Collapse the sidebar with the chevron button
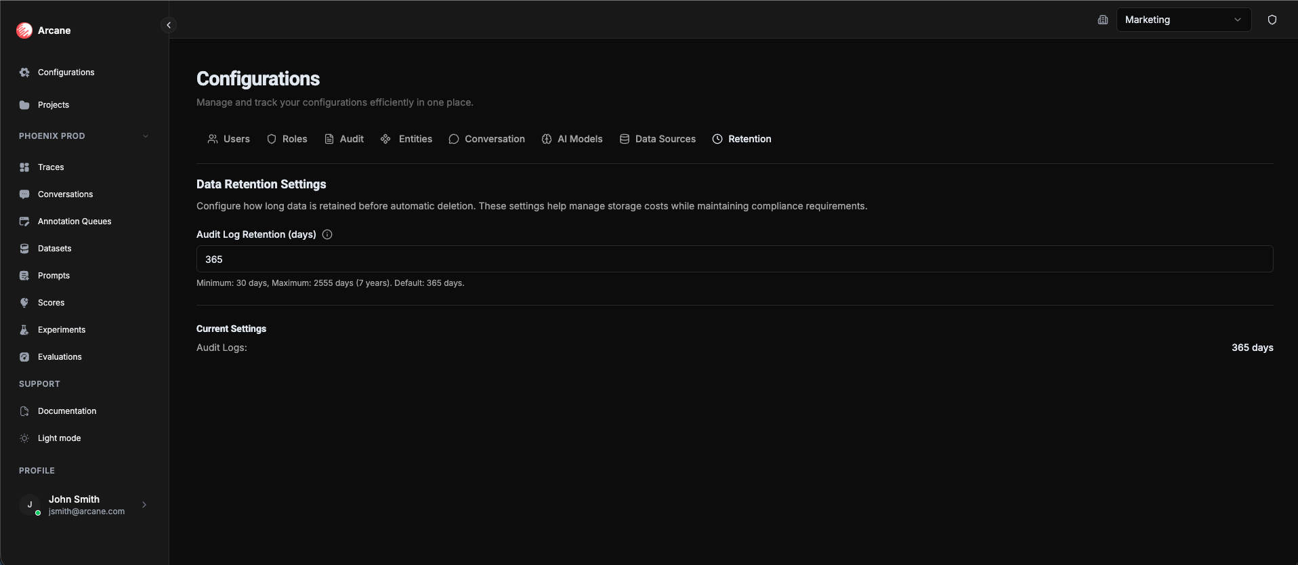Viewport: 1298px width, 565px height. coord(169,25)
